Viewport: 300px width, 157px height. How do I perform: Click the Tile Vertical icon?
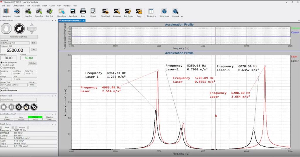pyautogui.click(x=151, y=12)
